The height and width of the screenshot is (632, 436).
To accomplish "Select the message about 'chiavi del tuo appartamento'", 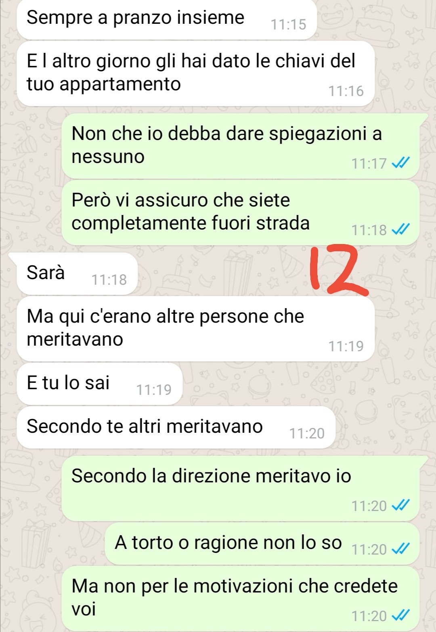I will [x=196, y=73].
